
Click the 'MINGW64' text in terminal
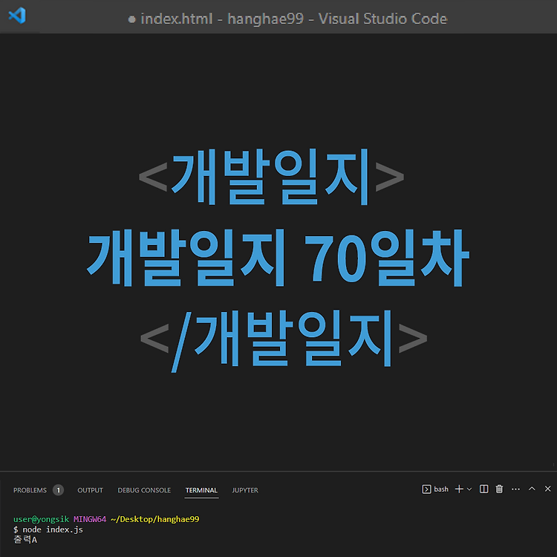pyautogui.click(x=90, y=519)
